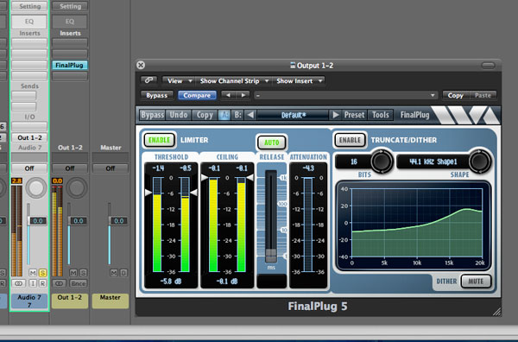Open the Tools menu in FinalPlug bar
The height and width of the screenshot is (342, 518).
pos(381,115)
